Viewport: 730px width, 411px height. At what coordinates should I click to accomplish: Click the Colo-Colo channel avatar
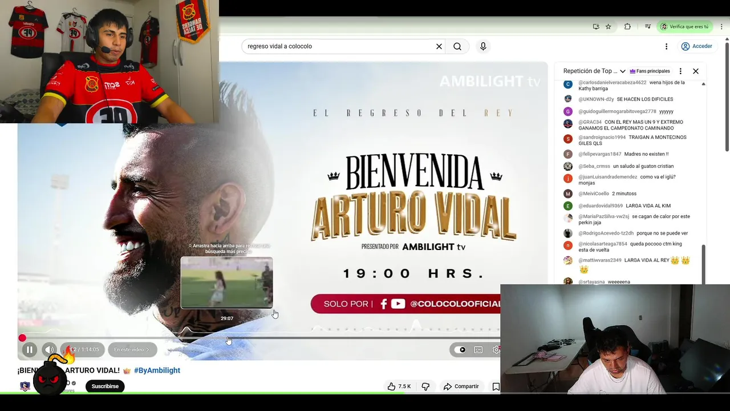coord(25,386)
